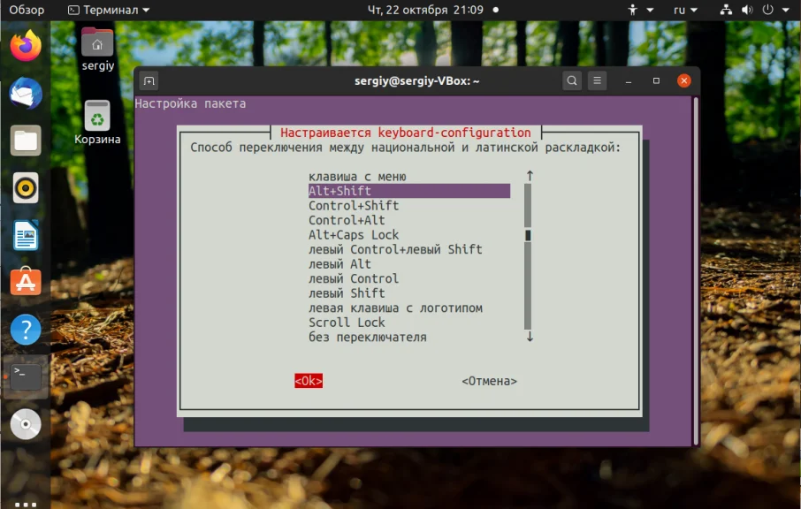Add a new terminal tab
This screenshot has height=509, width=801.
[149, 80]
